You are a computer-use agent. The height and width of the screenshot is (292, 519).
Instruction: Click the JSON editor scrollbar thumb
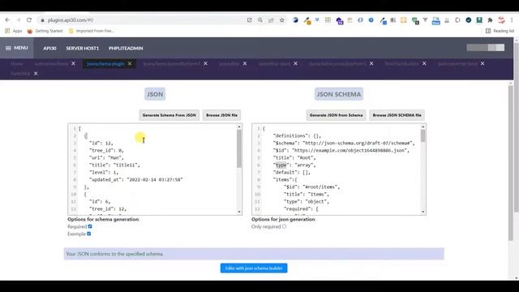[x=239, y=148]
